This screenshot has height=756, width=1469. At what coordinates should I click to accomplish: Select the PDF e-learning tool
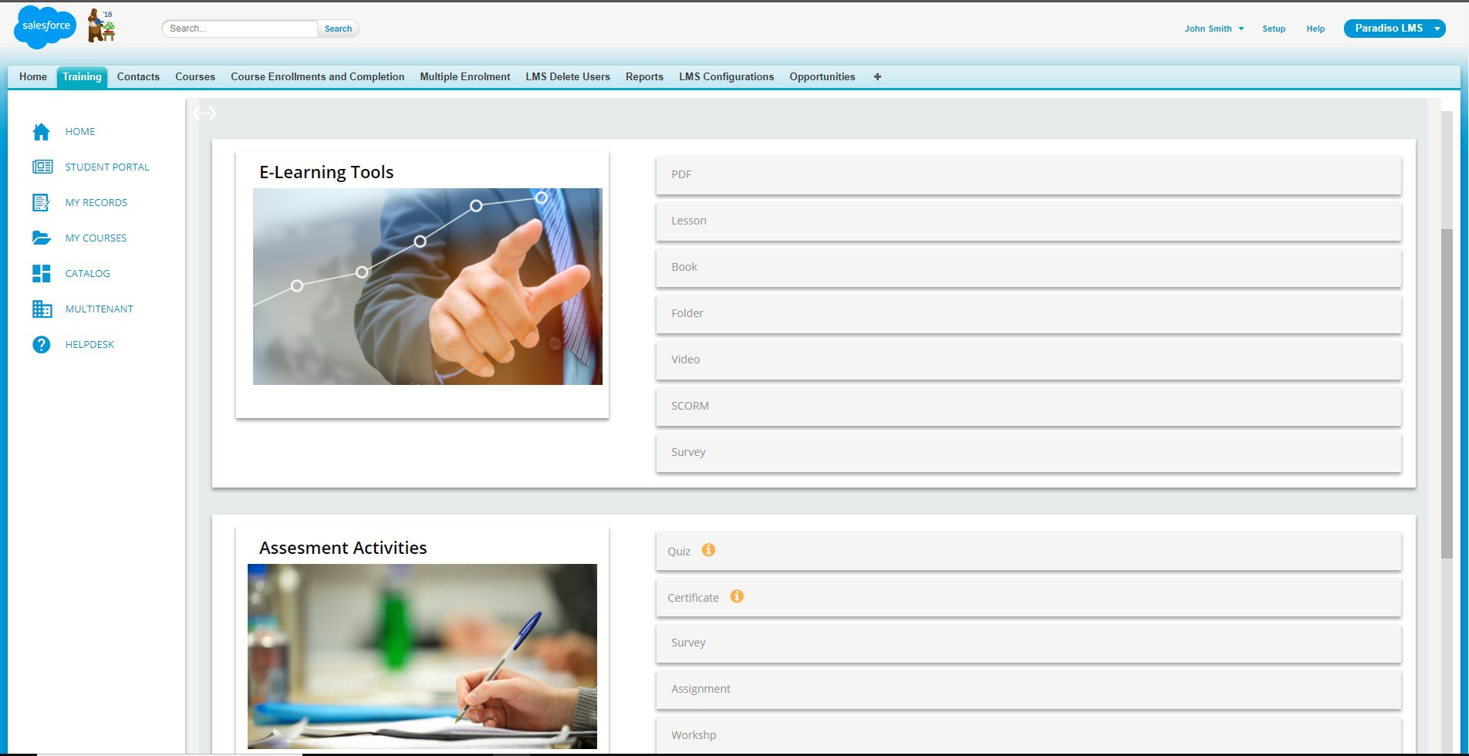1028,175
